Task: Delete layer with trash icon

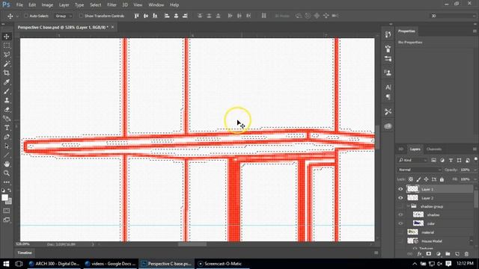Action: (466, 254)
